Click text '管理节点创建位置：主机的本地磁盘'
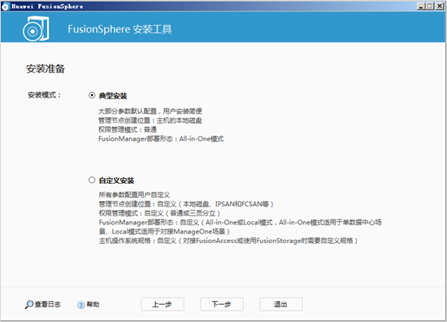447x322 pixels. point(150,120)
